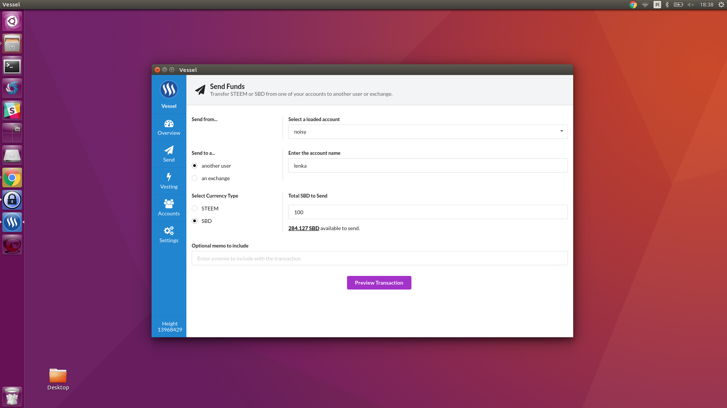Click the 284.127 SBD available link
This screenshot has height=408, width=727.
[x=304, y=228]
